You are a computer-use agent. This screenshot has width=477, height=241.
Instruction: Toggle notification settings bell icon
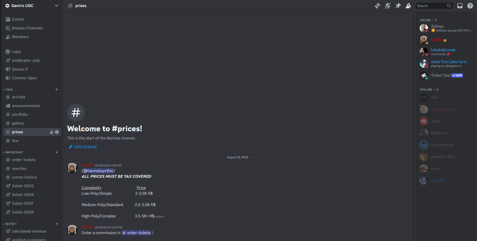(388, 6)
